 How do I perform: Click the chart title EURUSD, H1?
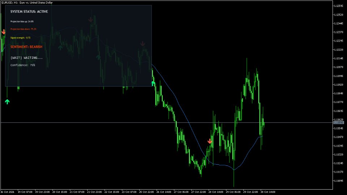pos(27,3)
